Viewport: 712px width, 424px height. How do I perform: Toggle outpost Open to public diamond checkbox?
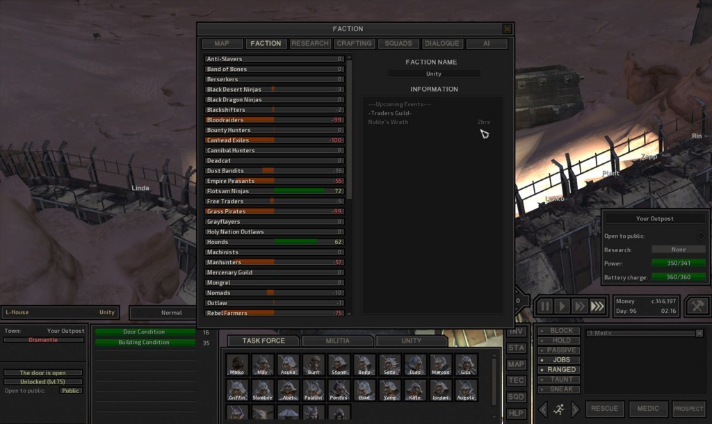(x=701, y=236)
